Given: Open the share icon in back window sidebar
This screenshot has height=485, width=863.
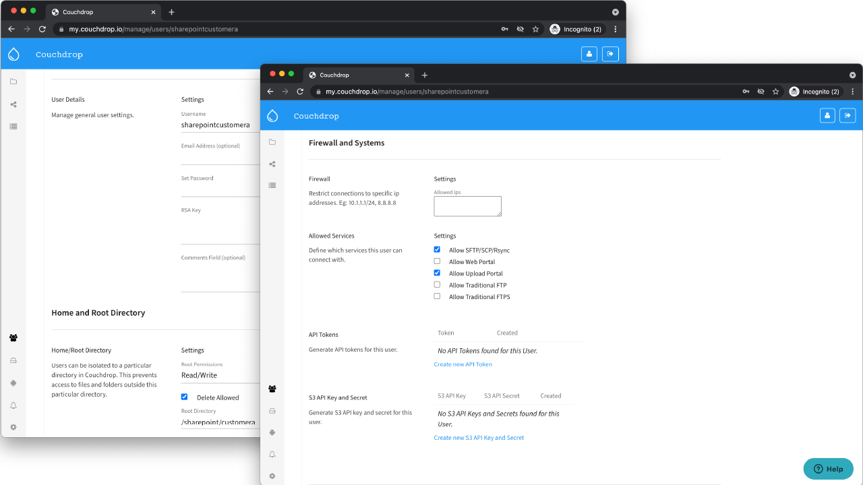Looking at the screenshot, I should pos(13,104).
